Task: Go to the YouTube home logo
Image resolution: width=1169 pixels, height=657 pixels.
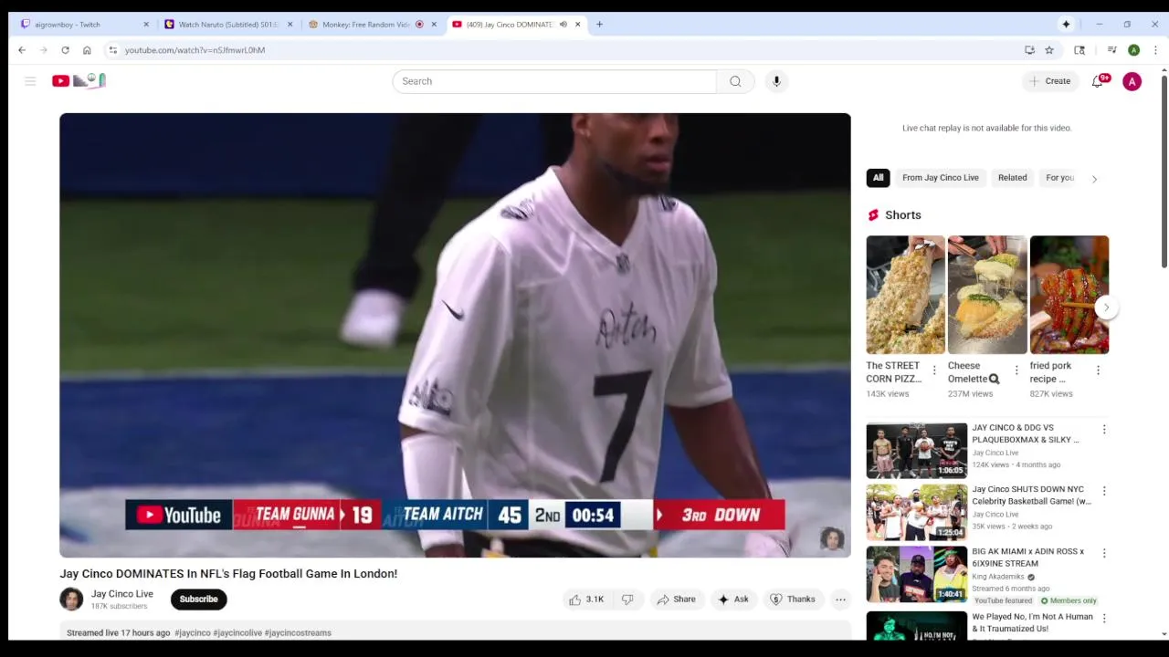Action: (79, 81)
